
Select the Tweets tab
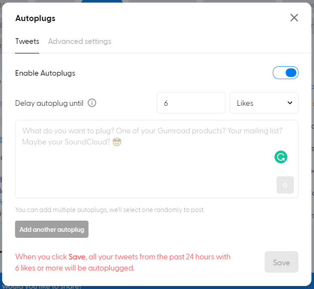click(27, 41)
